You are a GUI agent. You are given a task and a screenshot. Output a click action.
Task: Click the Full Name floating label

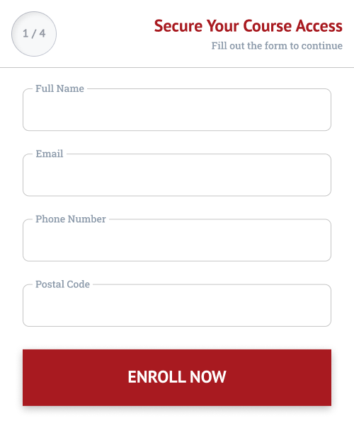pyautogui.click(x=59, y=88)
